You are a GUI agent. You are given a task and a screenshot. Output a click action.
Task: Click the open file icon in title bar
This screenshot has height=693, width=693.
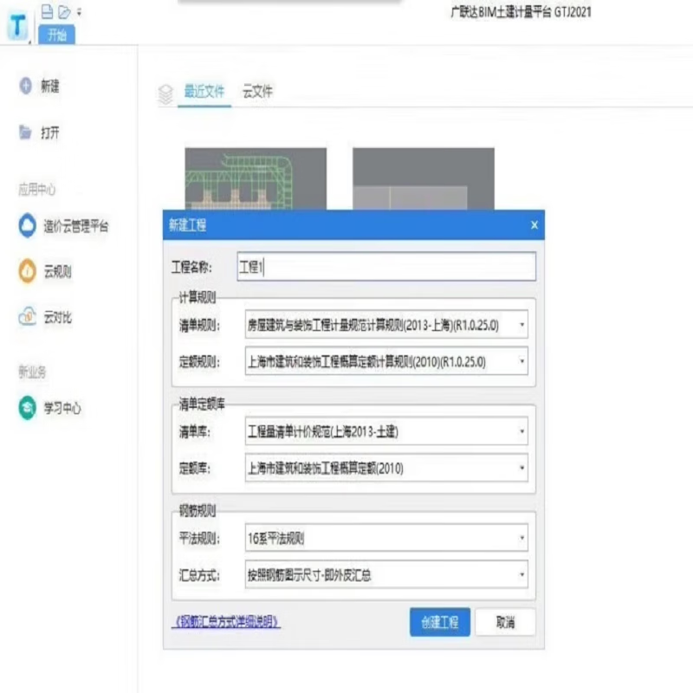[x=64, y=12]
